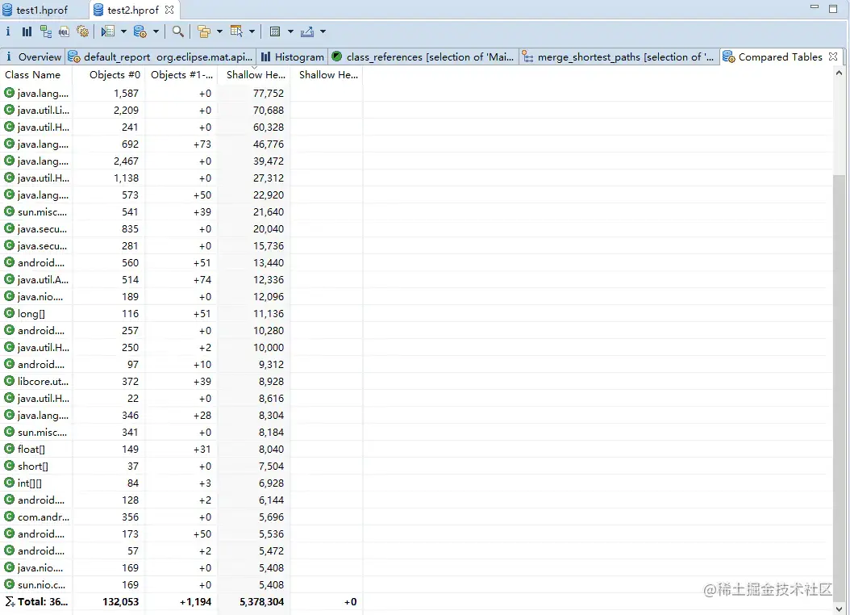Click the table column selection icon
The height and width of the screenshot is (615, 850).
point(236,31)
